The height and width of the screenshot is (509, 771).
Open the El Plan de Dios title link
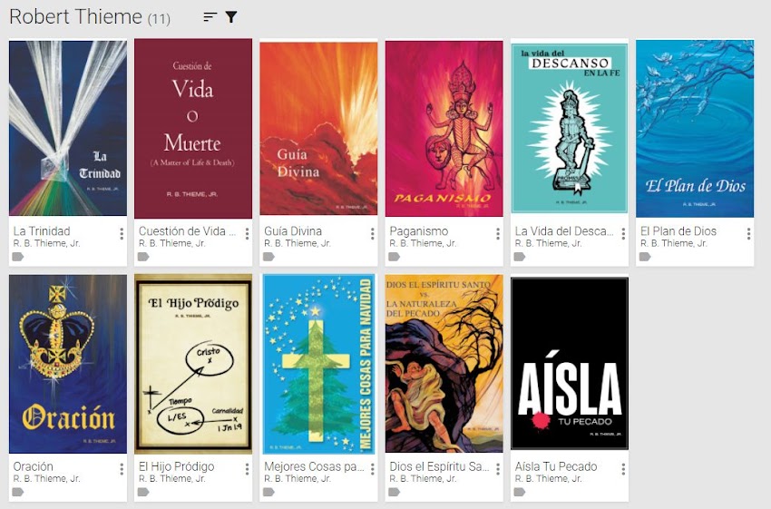(x=678, y=230)
